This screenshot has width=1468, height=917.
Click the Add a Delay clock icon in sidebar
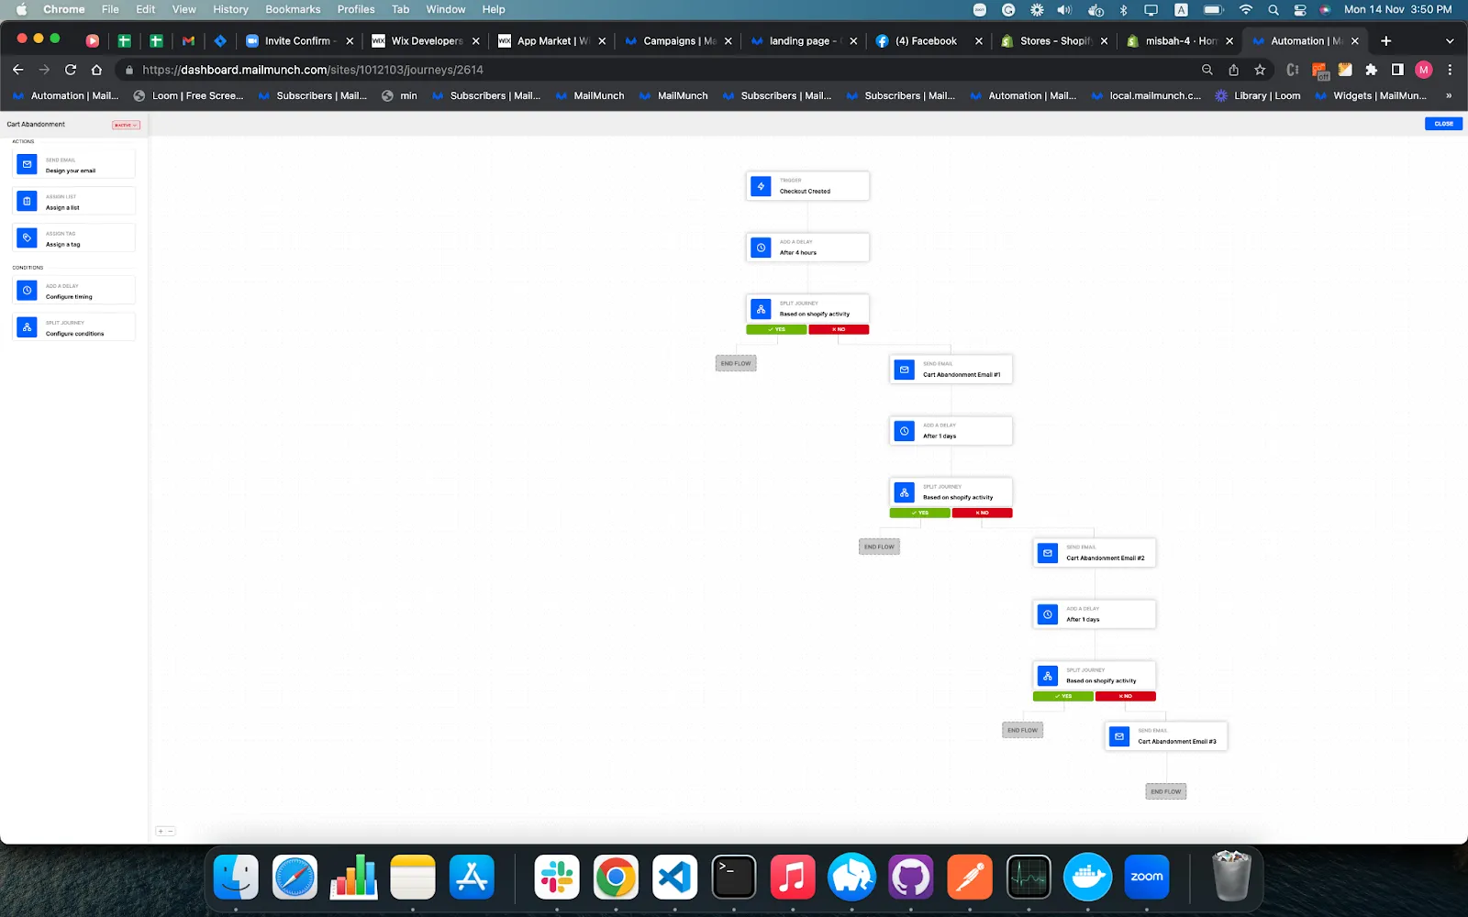[27, 290]
